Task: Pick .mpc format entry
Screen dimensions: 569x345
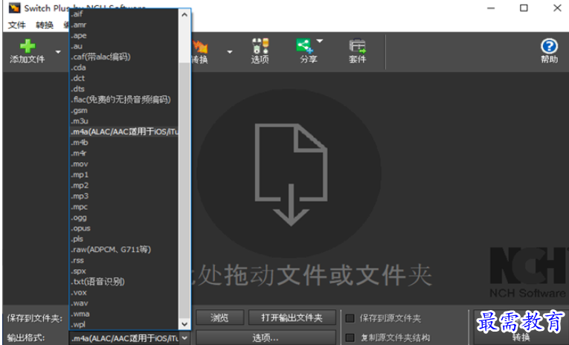Action: point(123,207)
